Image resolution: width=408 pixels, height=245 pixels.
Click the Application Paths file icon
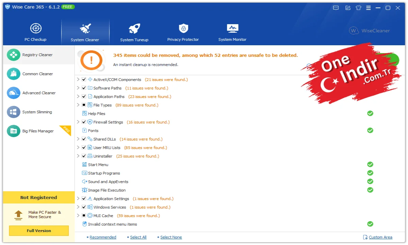click(x=90, y=97)
